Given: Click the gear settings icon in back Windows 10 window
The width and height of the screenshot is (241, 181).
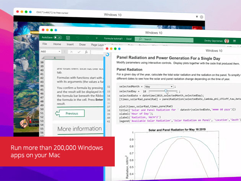Looking at the screenshot, I should pos(202,17).
